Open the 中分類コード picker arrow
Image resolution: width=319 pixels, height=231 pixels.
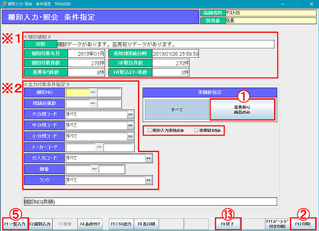(x=130, y=125)
